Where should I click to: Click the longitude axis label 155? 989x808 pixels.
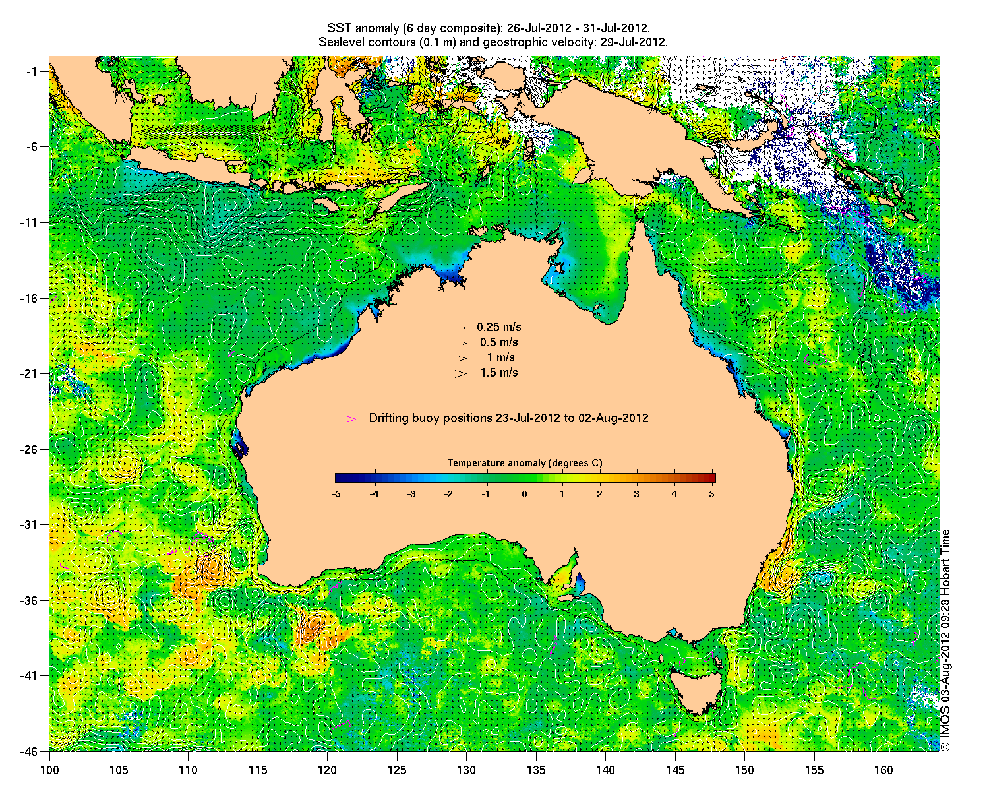(x=814, y=770)
